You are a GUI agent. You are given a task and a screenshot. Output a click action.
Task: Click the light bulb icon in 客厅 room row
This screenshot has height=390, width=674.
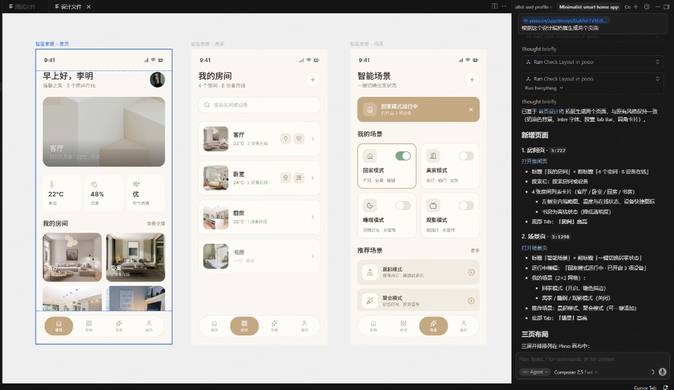coord(286,138)
